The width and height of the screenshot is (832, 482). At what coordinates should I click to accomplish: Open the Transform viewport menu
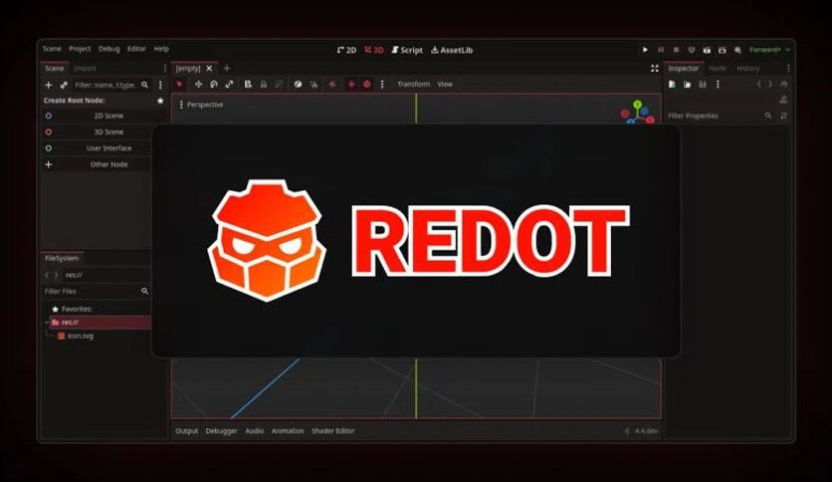pyautogui.click(x=413, y=84)
